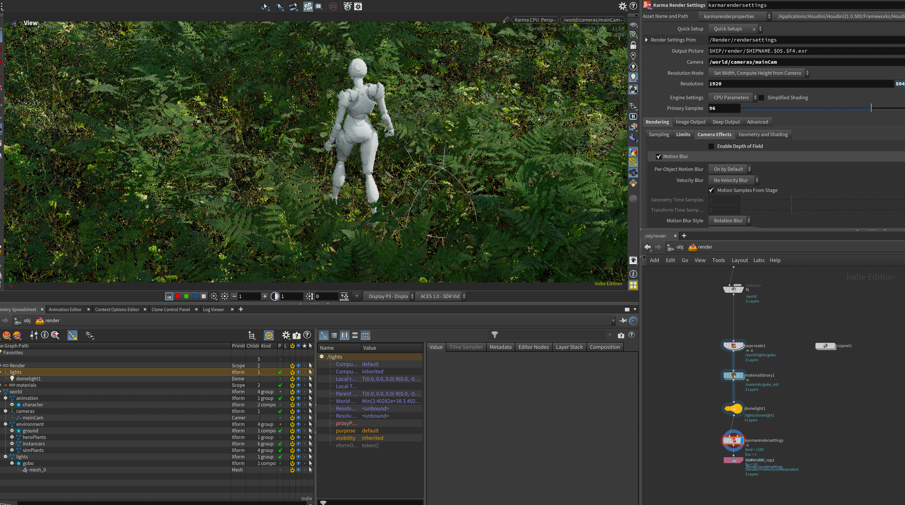
Task: Click the gear settings icon in scene graph toolbar
Action: [x=286, y=335]
